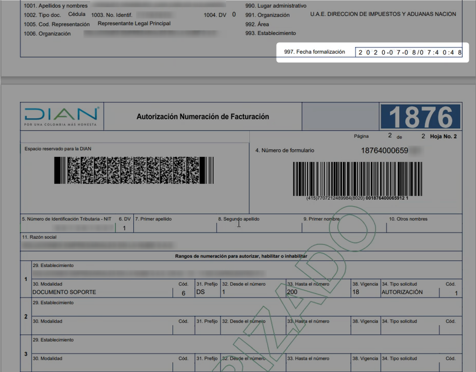
Task: Click the '1003. No. Identif.' label
Action: pos(112,15)
